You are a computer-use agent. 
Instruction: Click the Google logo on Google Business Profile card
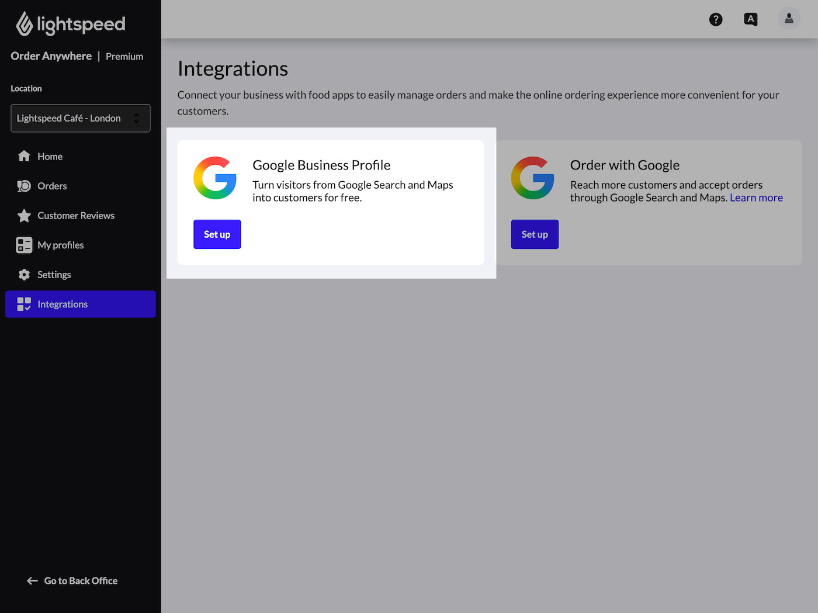click(x=215, y=178)
